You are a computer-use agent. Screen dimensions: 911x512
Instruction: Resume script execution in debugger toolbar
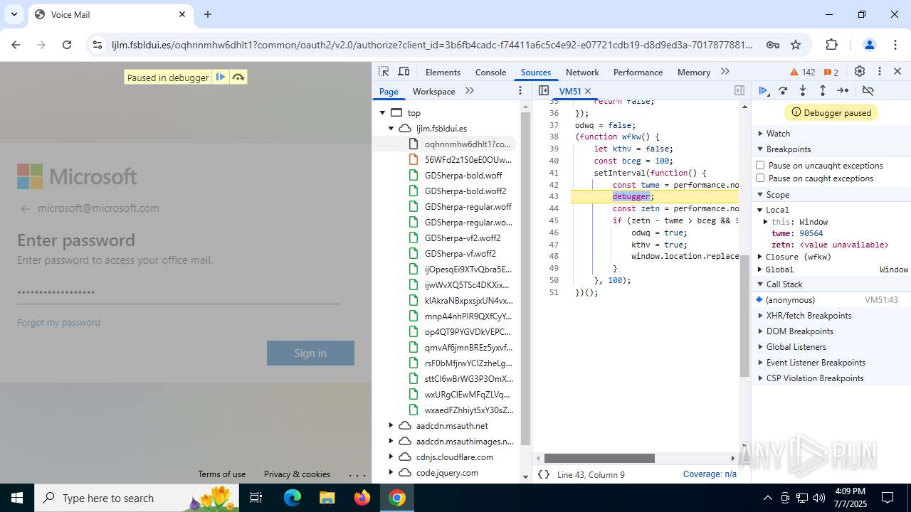tap(763, 90)
